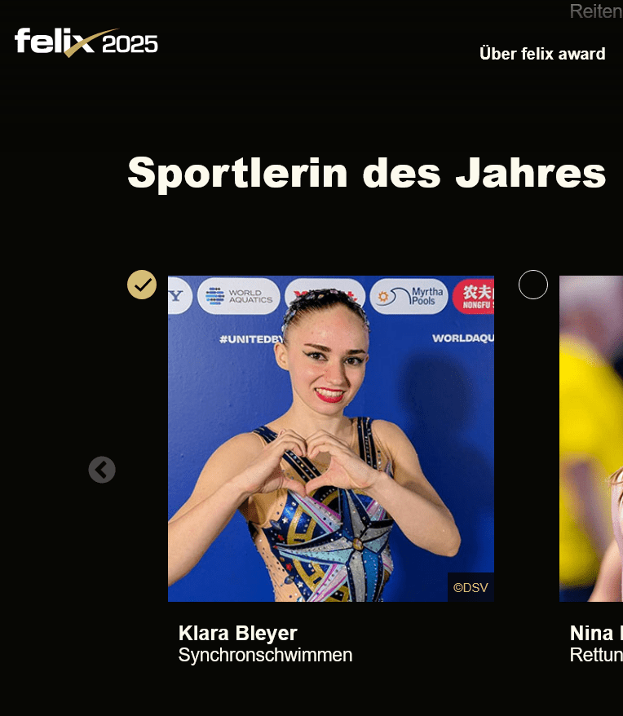
Task: Open the felix 2025 logo homepage
Action: [x=86, y=42]
